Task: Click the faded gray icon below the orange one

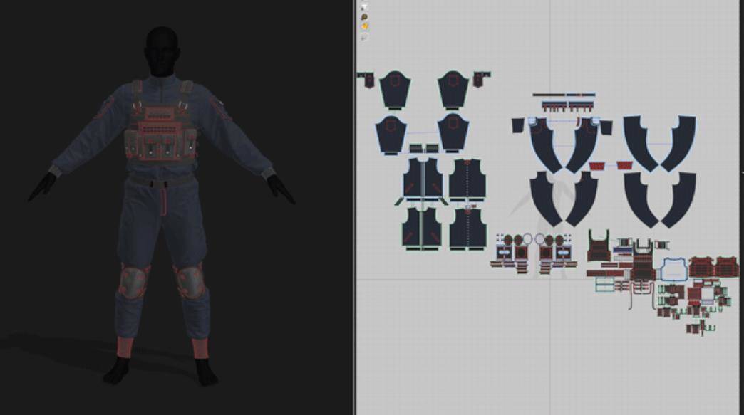Action: click(364, 37)
